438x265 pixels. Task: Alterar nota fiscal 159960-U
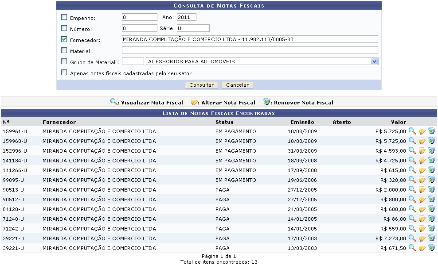422,141
